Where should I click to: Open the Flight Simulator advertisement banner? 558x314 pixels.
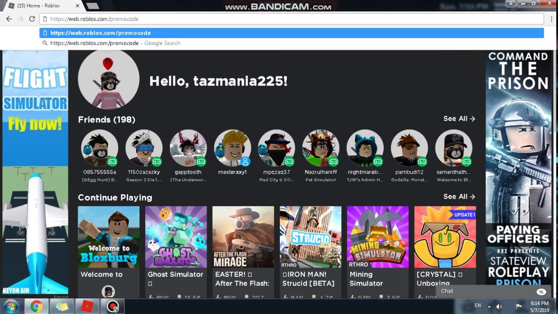tap(35, 172)
